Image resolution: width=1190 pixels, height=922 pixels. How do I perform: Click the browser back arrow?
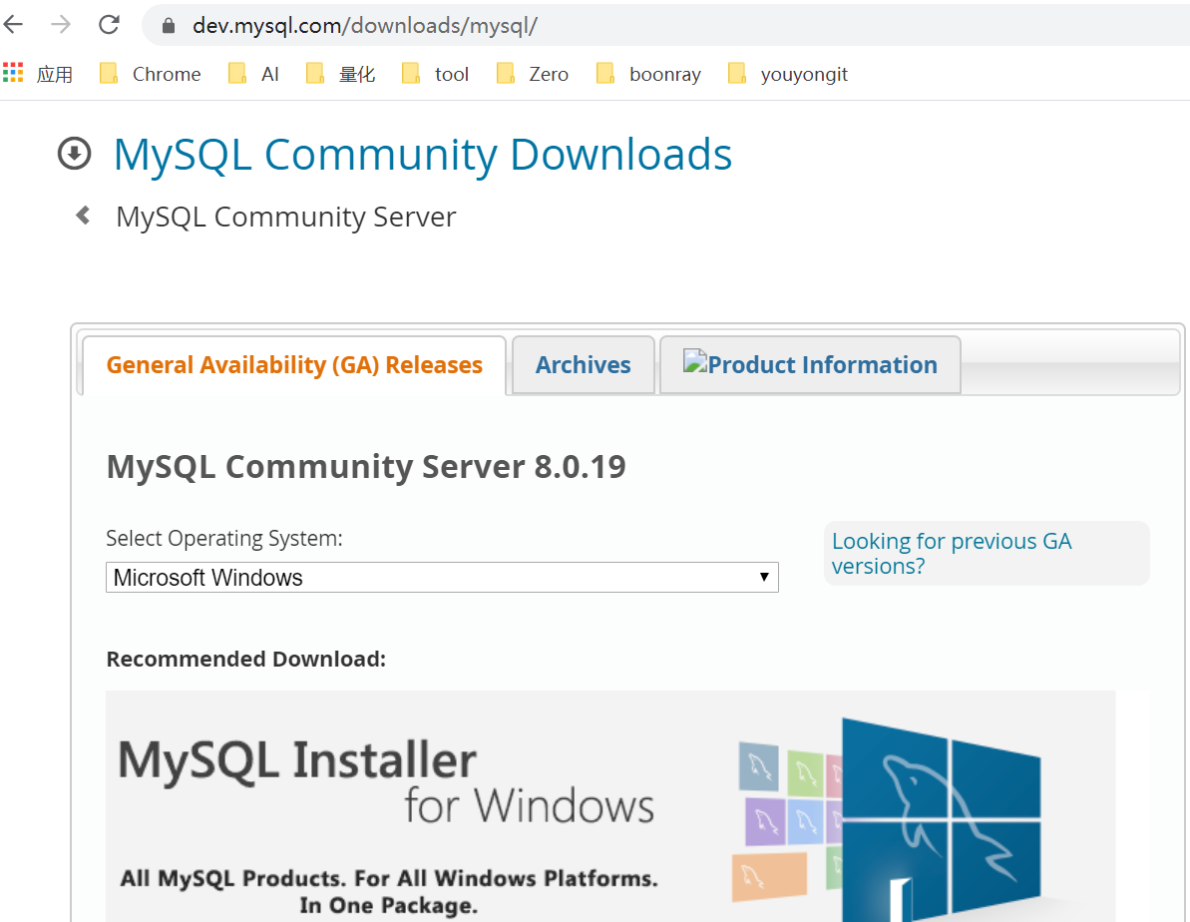coord(14,25)
